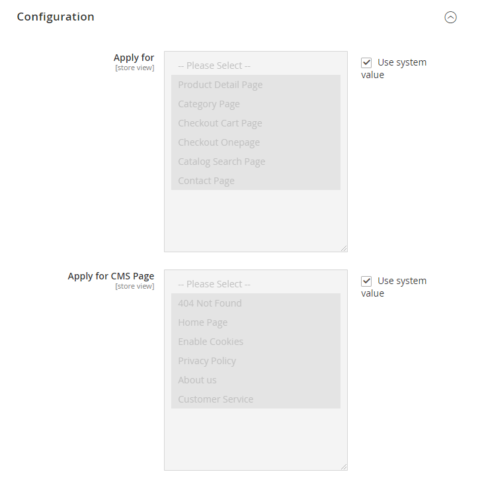The image size is (484, 482).
Task: Click resize handle of Apply for list
Action: point(344,248)
